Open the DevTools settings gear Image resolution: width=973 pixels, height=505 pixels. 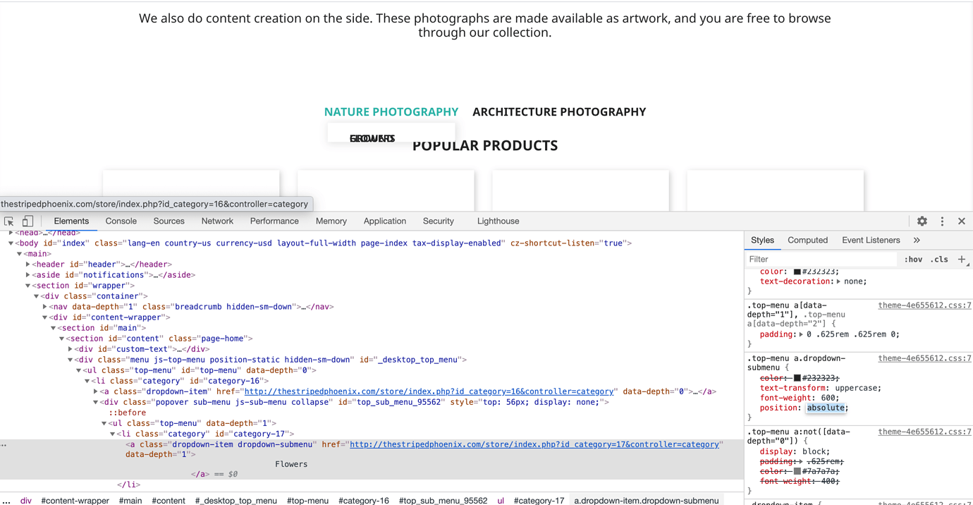[x=922, y=221]
